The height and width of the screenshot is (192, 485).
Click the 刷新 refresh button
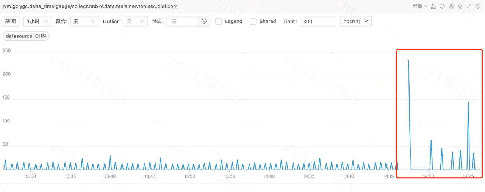click(11, 22)
